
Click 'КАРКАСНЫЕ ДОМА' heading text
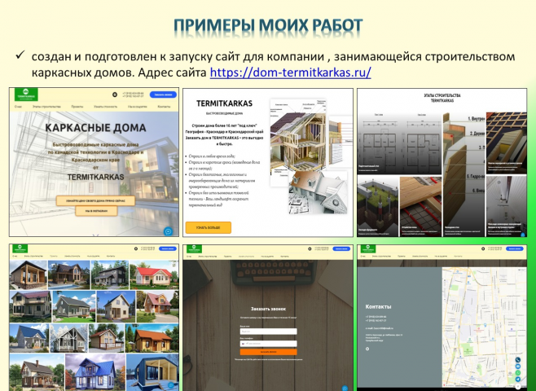pos(95,128)
